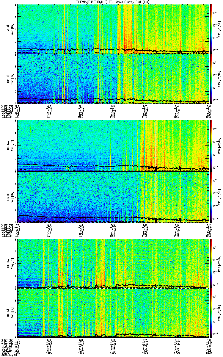This screenshot has height=357, width=223.
Task: Click the 10.6 R_RE_SM value under THD panels
Action: (113, 236)
